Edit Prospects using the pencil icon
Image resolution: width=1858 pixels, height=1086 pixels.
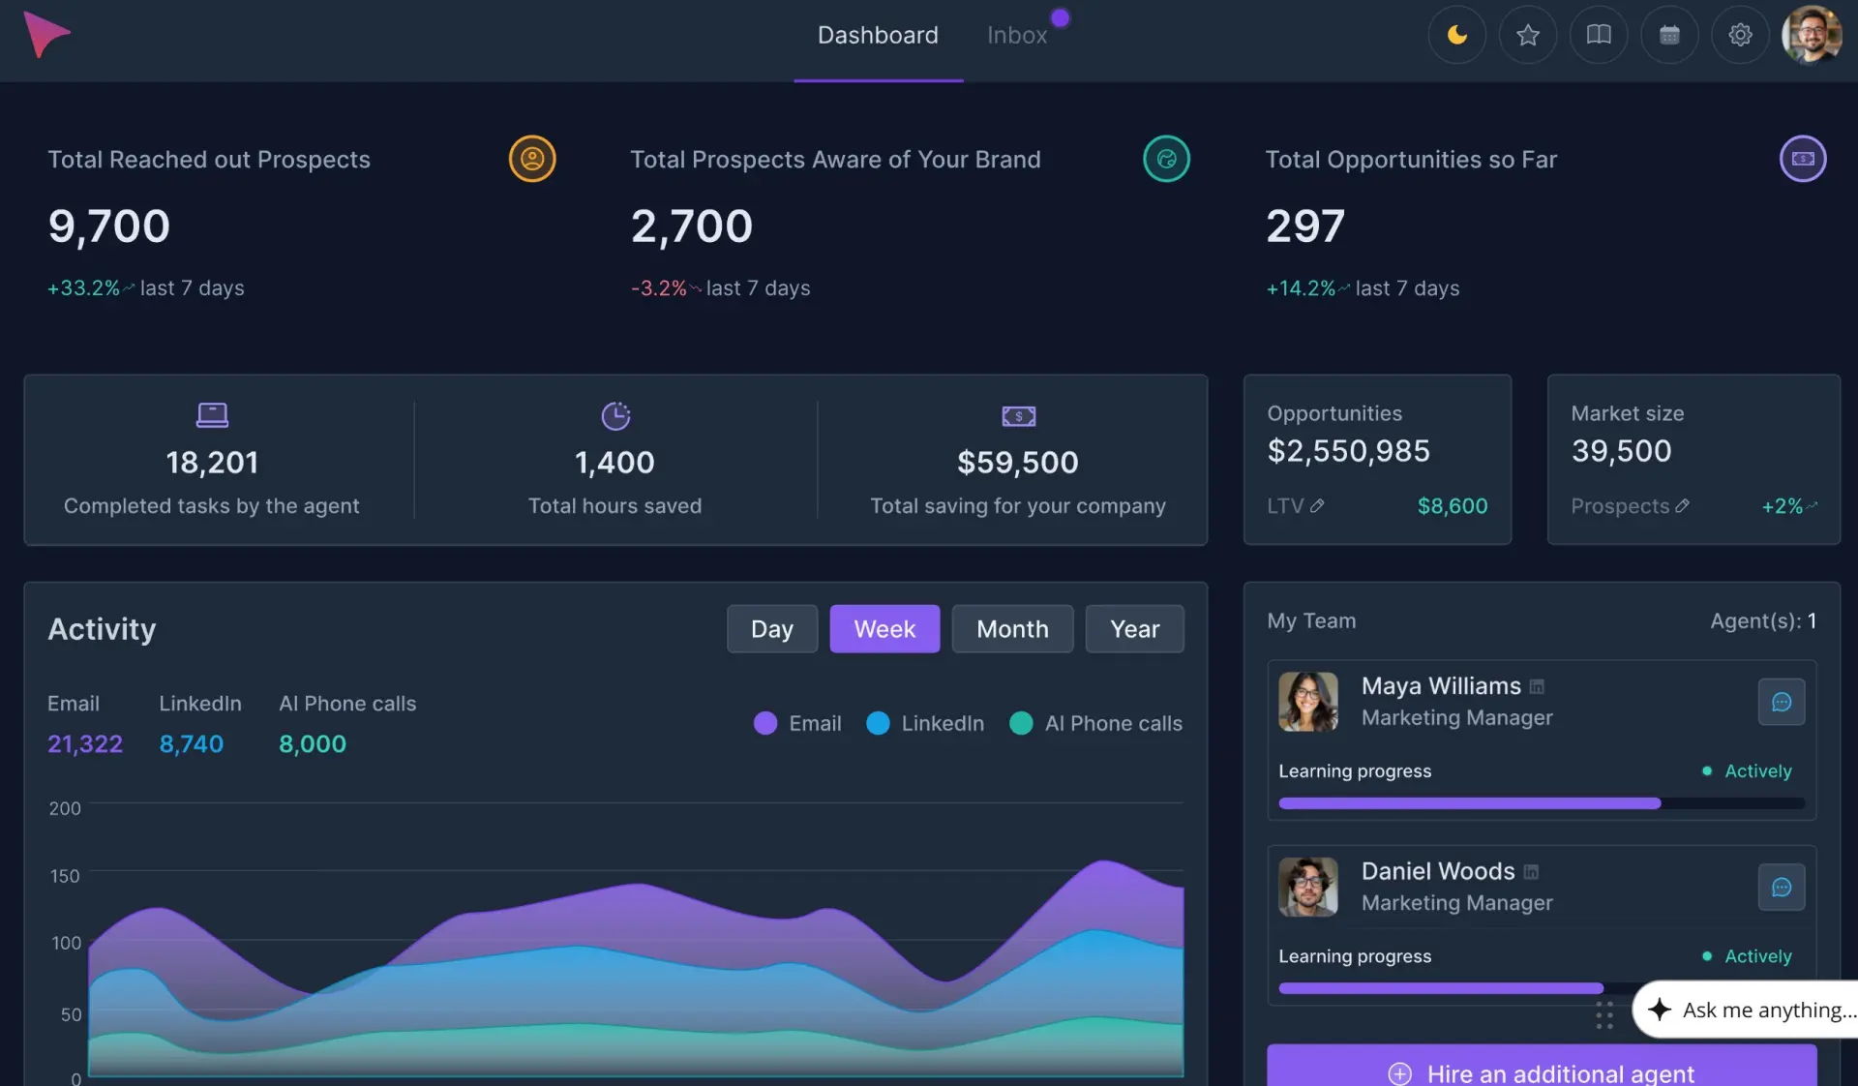click(x=1683, y=506)
